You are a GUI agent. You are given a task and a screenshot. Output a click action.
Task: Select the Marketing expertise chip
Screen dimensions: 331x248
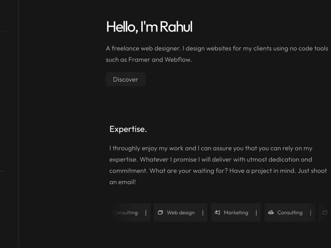click(236, 213)
